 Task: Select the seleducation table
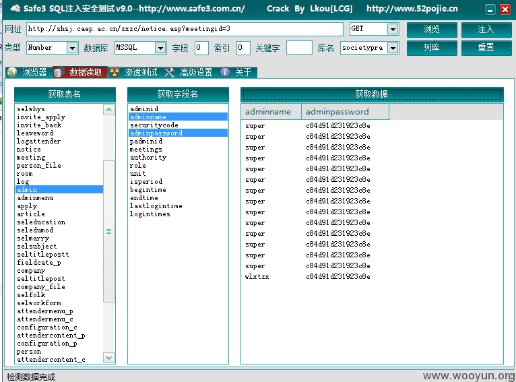[x=59, y=222]
